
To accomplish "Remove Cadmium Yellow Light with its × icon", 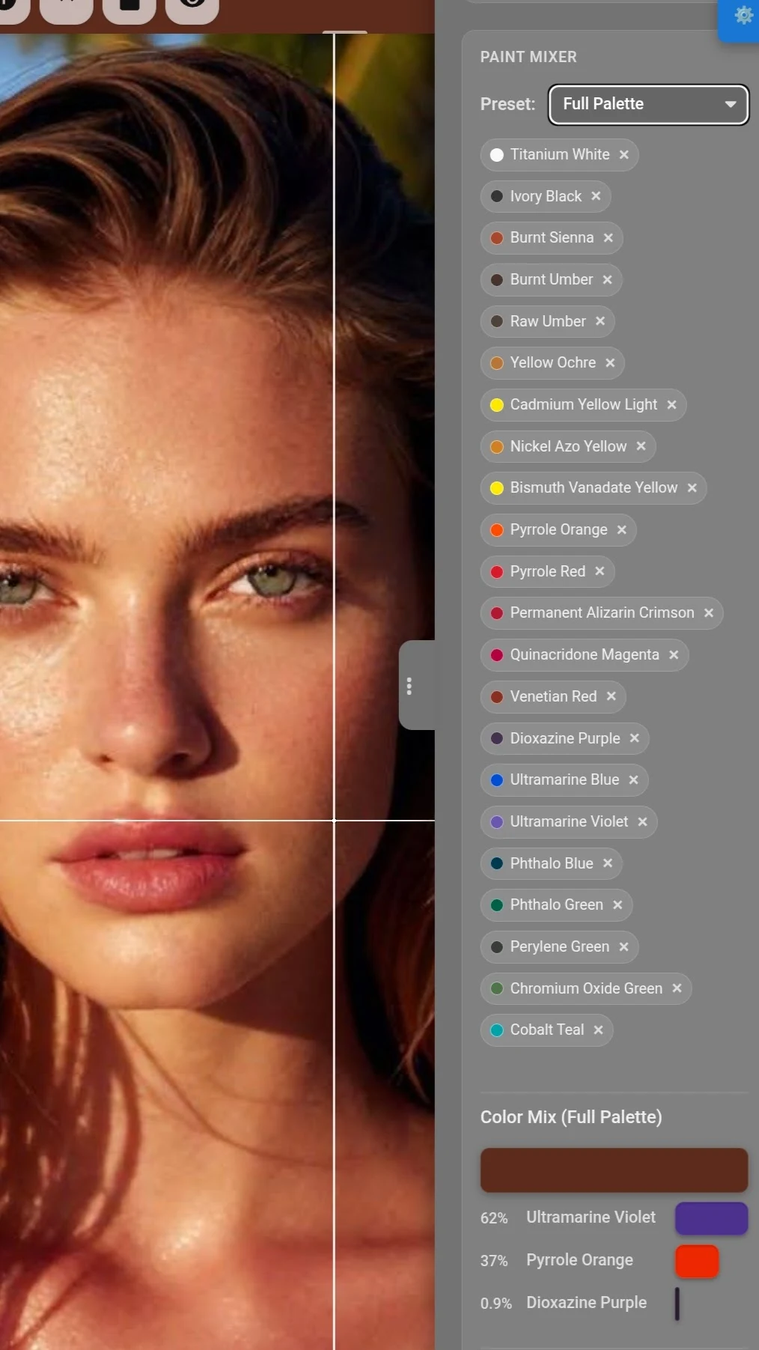I will [x=672, y=404].
